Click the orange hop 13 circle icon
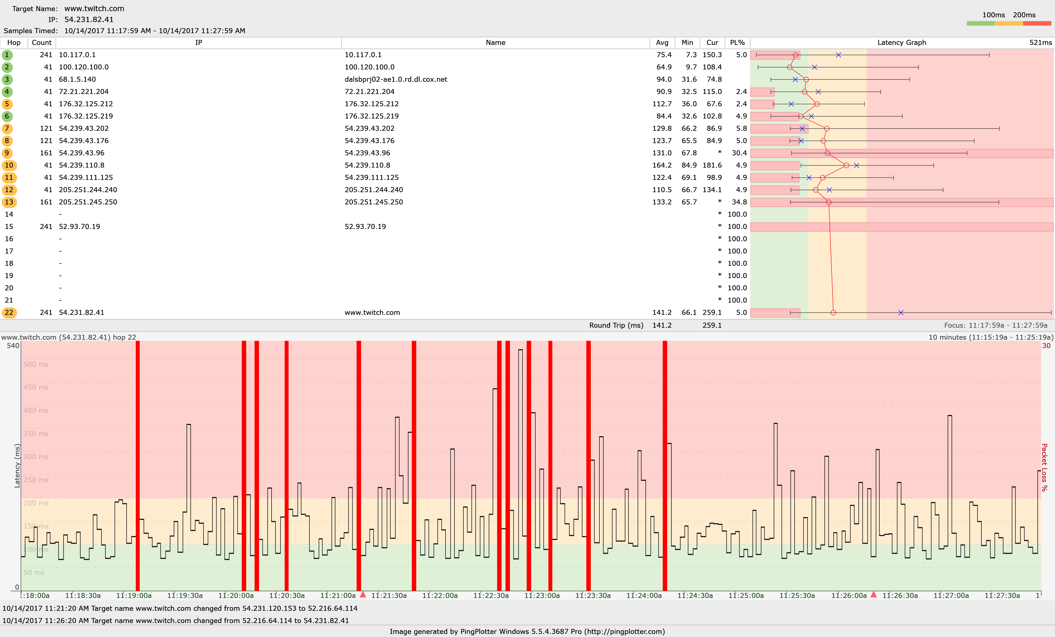 point(9,202)
